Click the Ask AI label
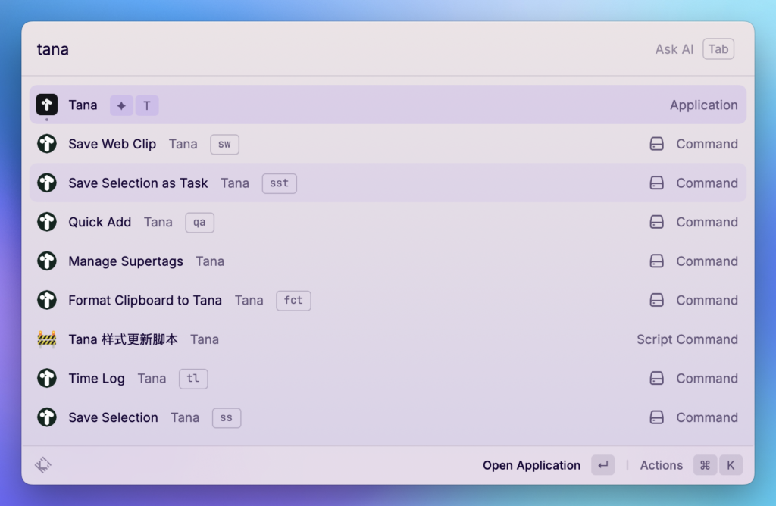The height and width of the screenshot is (506, 776). (674, 49)
